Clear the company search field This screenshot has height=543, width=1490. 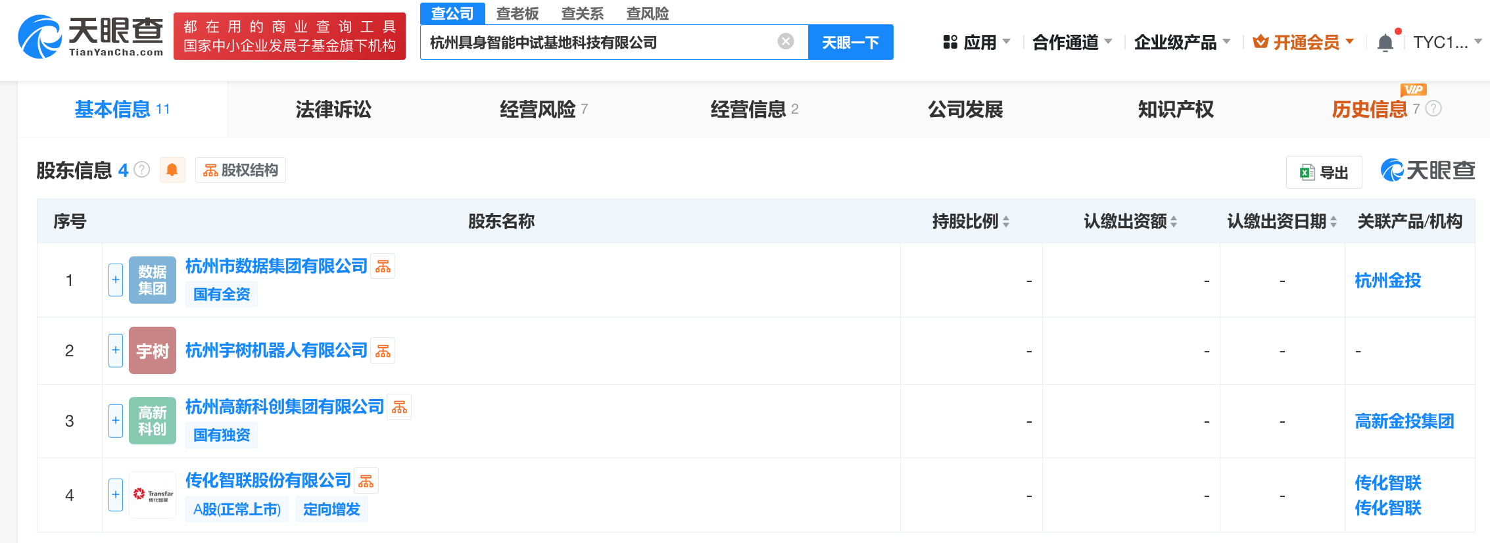785,42
